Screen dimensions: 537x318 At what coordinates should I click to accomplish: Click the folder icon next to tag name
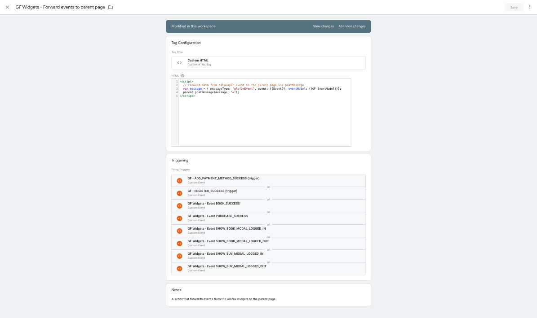click(x=111, y=7)
